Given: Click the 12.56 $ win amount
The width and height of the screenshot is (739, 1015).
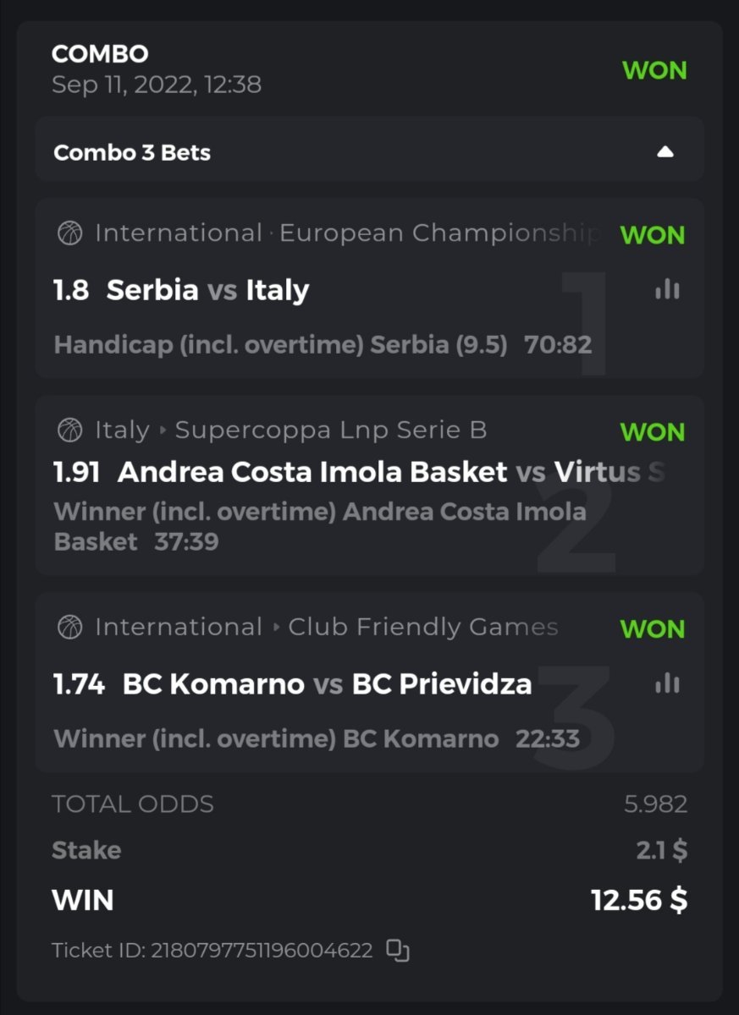Looking at the screenshot, I should click(x=639, y=900).
